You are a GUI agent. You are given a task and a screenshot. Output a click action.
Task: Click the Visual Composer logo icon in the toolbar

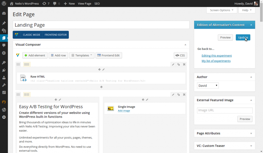[x=17, y=55]
